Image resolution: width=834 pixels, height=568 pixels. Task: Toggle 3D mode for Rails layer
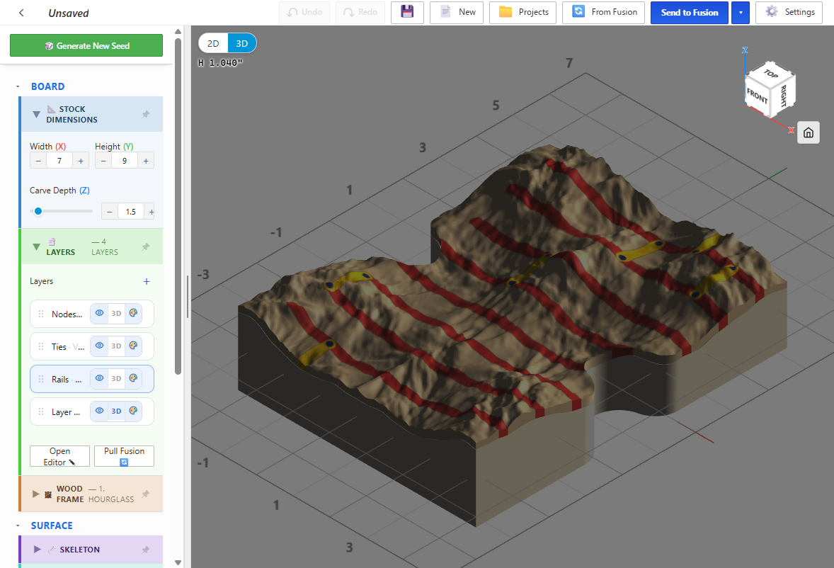click(x=117, y=379)
